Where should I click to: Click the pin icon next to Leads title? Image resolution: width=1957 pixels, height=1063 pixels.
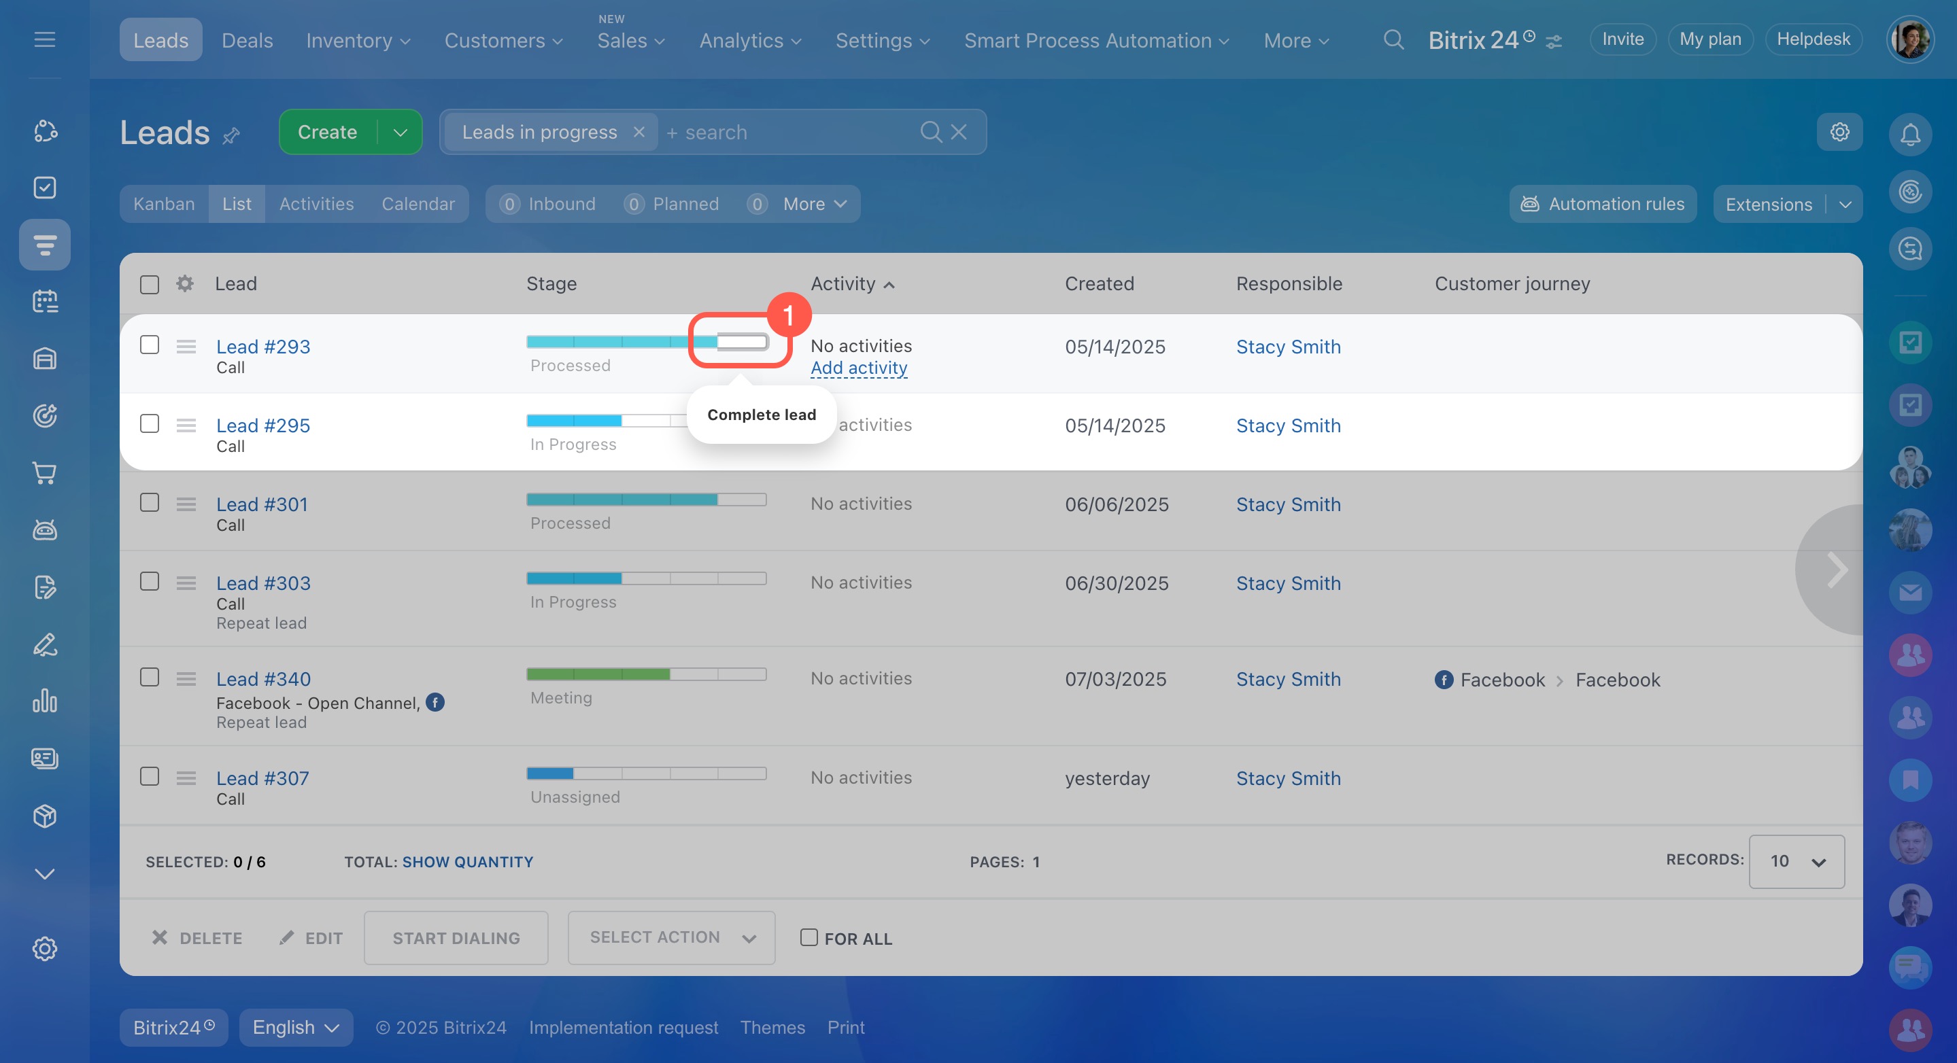pyautogui.click(x=231, y=136)
